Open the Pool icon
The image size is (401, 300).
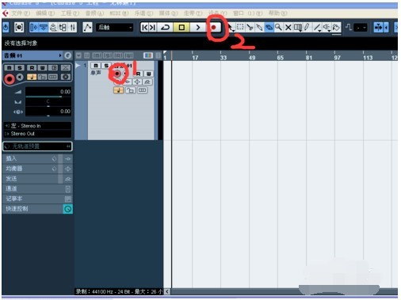coord(63,27)
